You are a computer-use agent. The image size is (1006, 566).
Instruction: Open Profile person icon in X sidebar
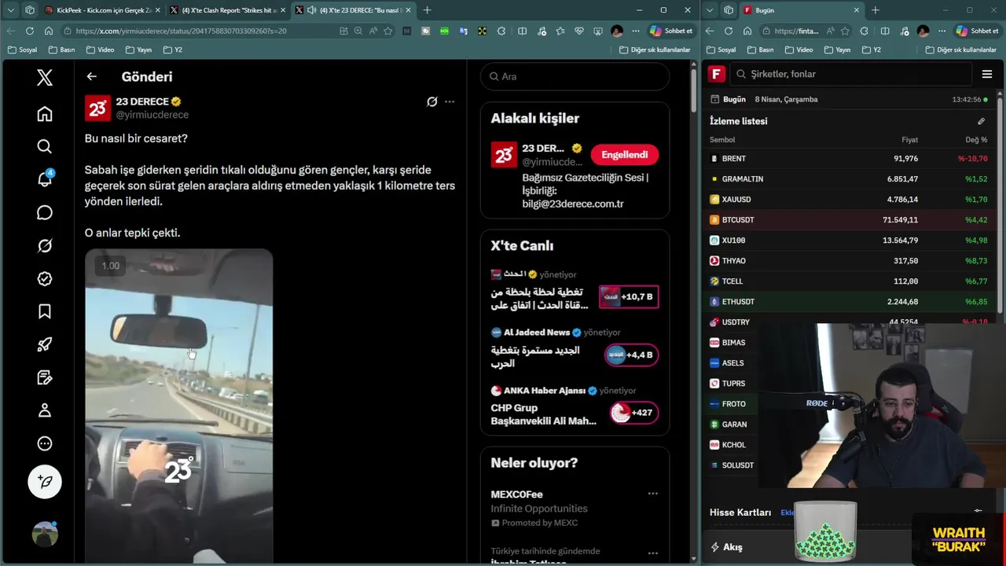coord(45,410)
